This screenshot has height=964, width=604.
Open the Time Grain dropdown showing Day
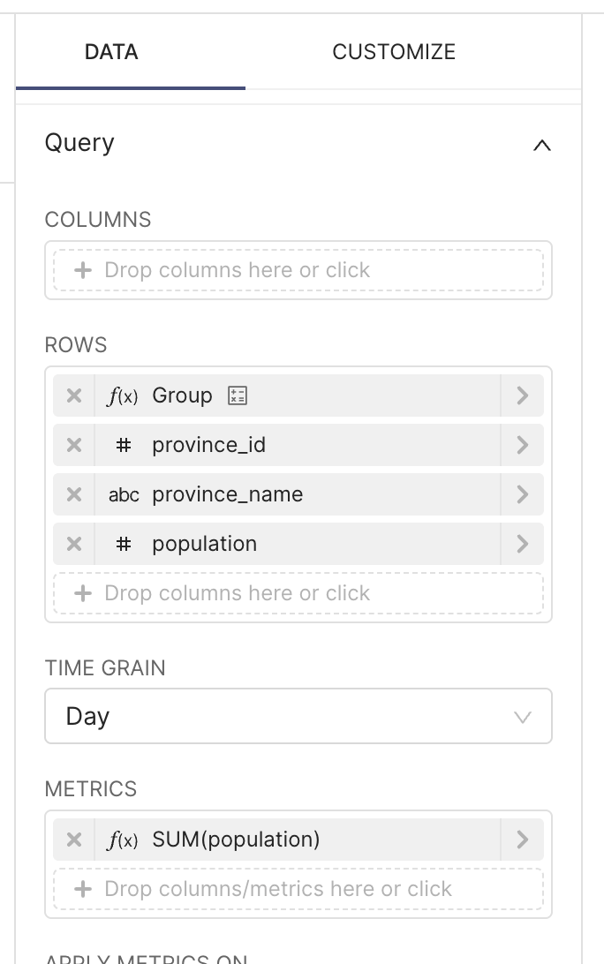point(298,716)
